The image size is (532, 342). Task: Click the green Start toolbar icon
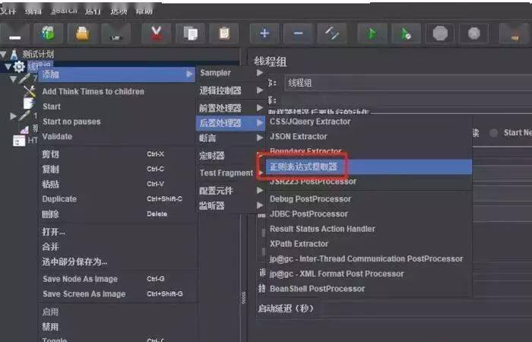click(x=372, y=33)
